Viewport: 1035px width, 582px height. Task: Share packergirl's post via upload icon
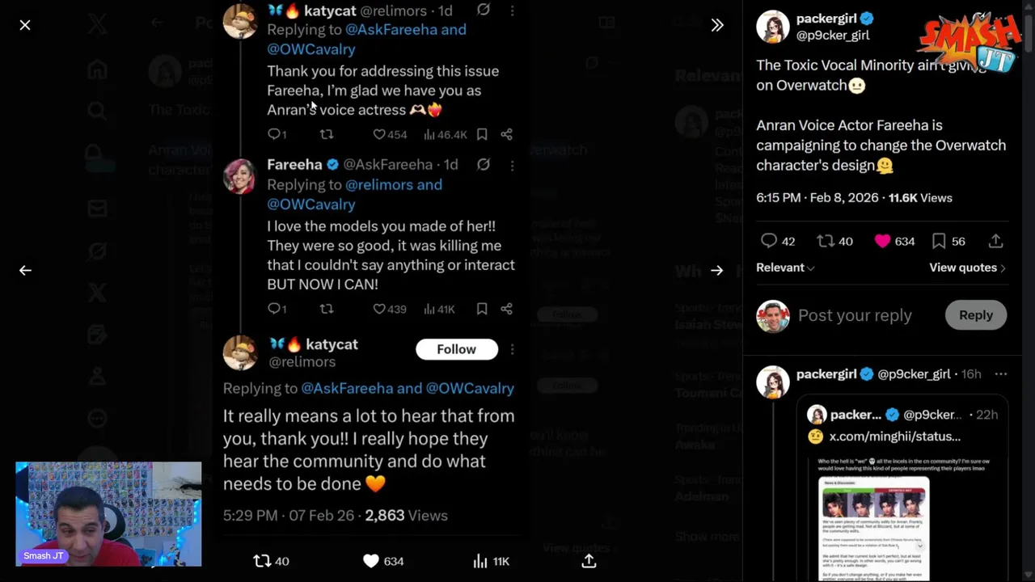[995, 241]
